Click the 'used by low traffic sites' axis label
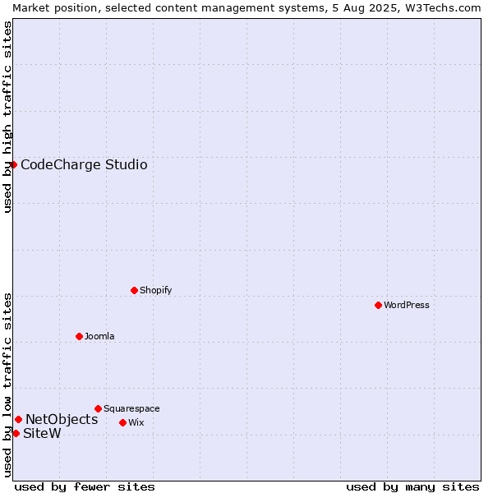 coord(7,385)
